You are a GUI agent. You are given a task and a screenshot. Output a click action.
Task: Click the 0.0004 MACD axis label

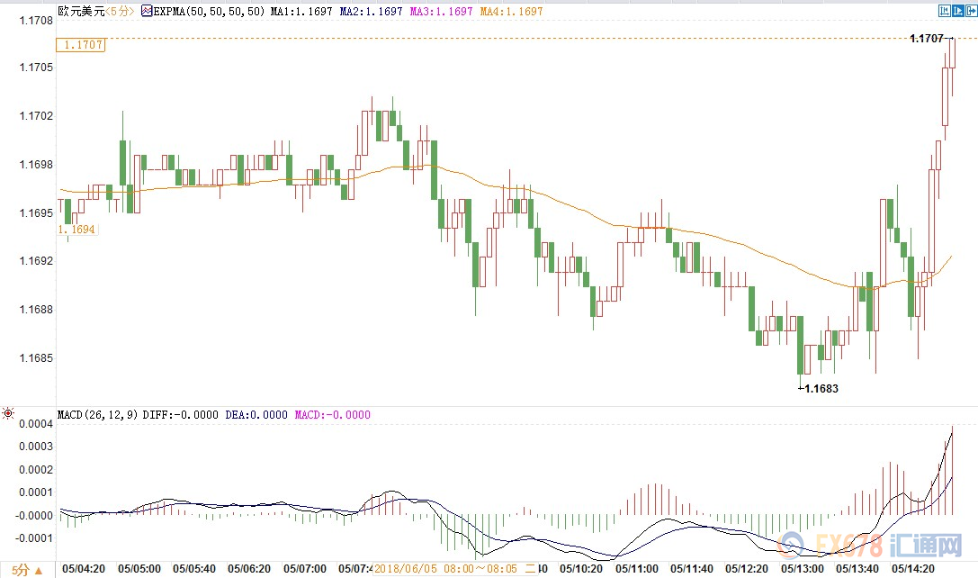pyautogui.click(x=36, y=424)
